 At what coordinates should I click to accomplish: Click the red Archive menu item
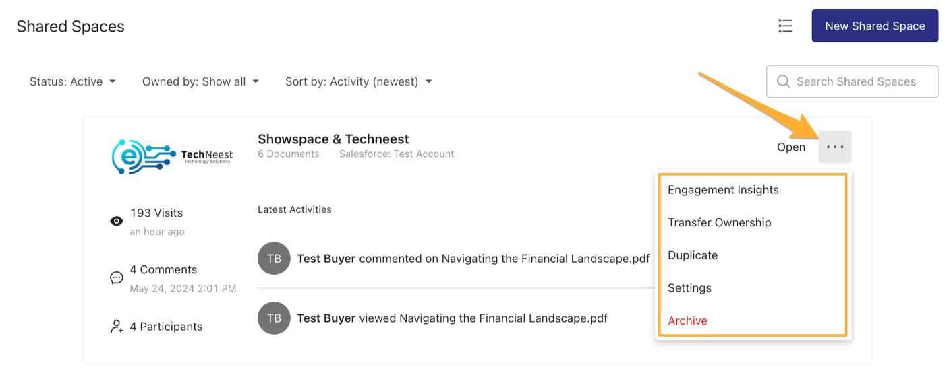[687, 320]
